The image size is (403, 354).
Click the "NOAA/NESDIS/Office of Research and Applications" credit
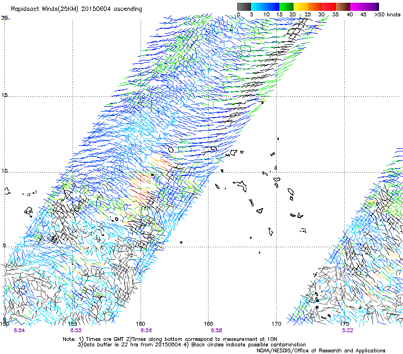(x=321, y=351)
